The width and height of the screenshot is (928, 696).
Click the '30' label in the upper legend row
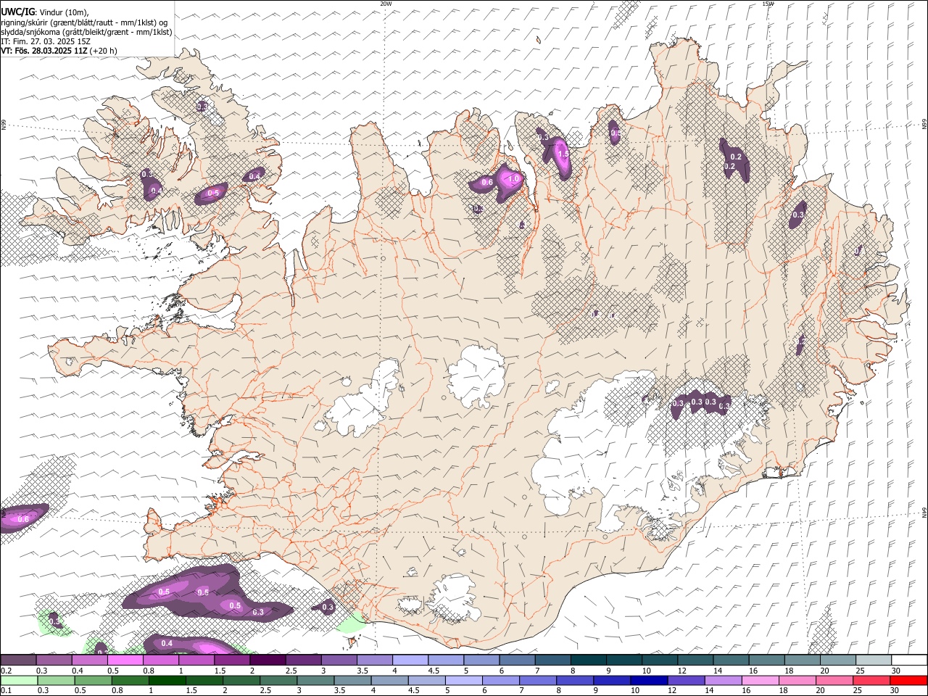tap(896, 671)
